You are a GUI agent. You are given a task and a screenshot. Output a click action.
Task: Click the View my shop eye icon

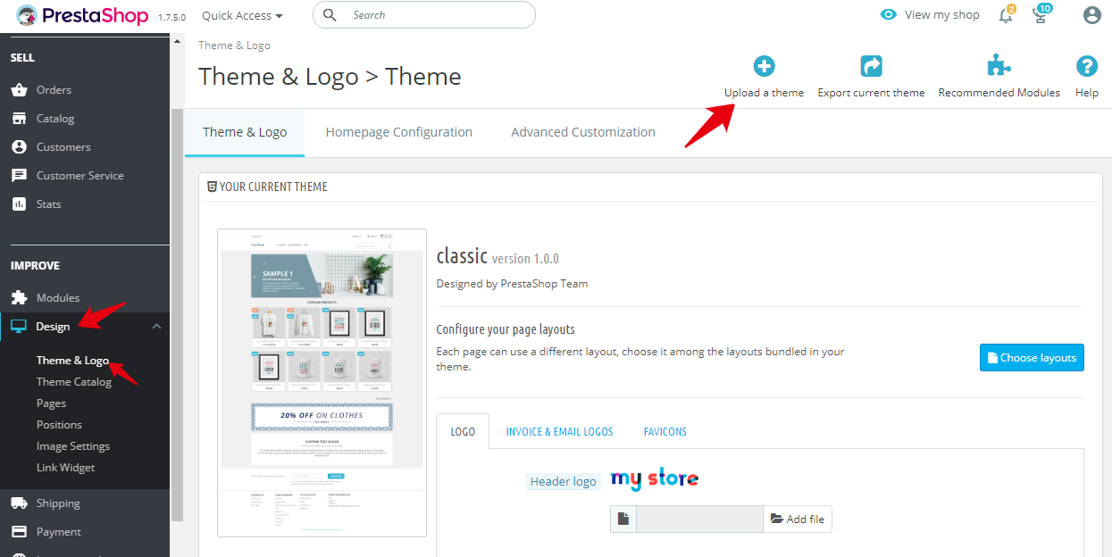pos(888,14)
